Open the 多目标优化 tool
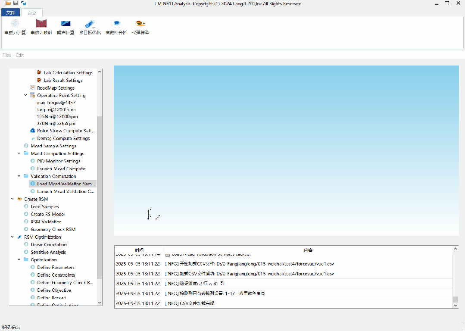Viewport: 465px width, 331px height. point(91,24)
